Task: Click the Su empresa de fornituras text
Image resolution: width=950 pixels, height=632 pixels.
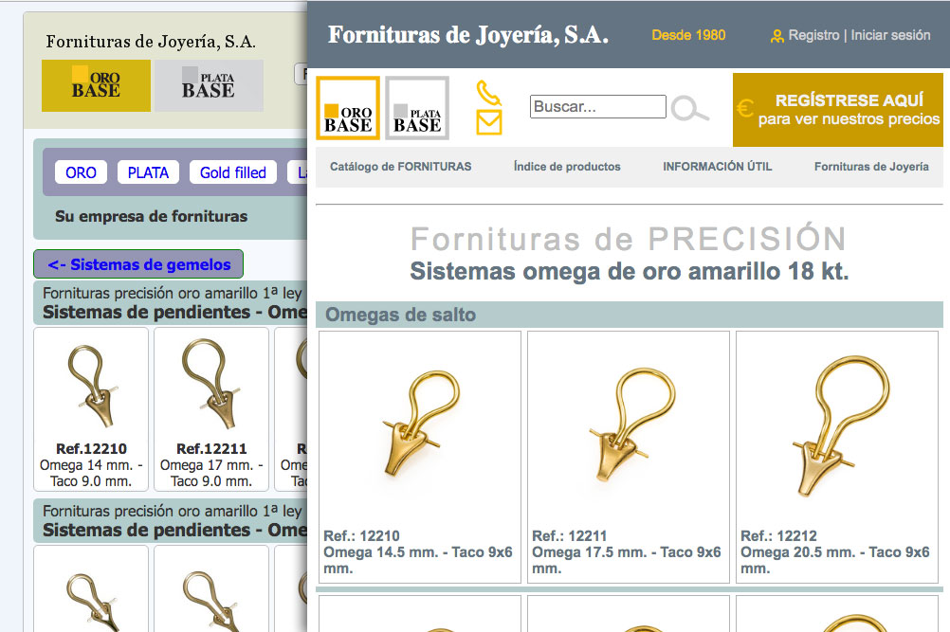Action: pos(152,216)
